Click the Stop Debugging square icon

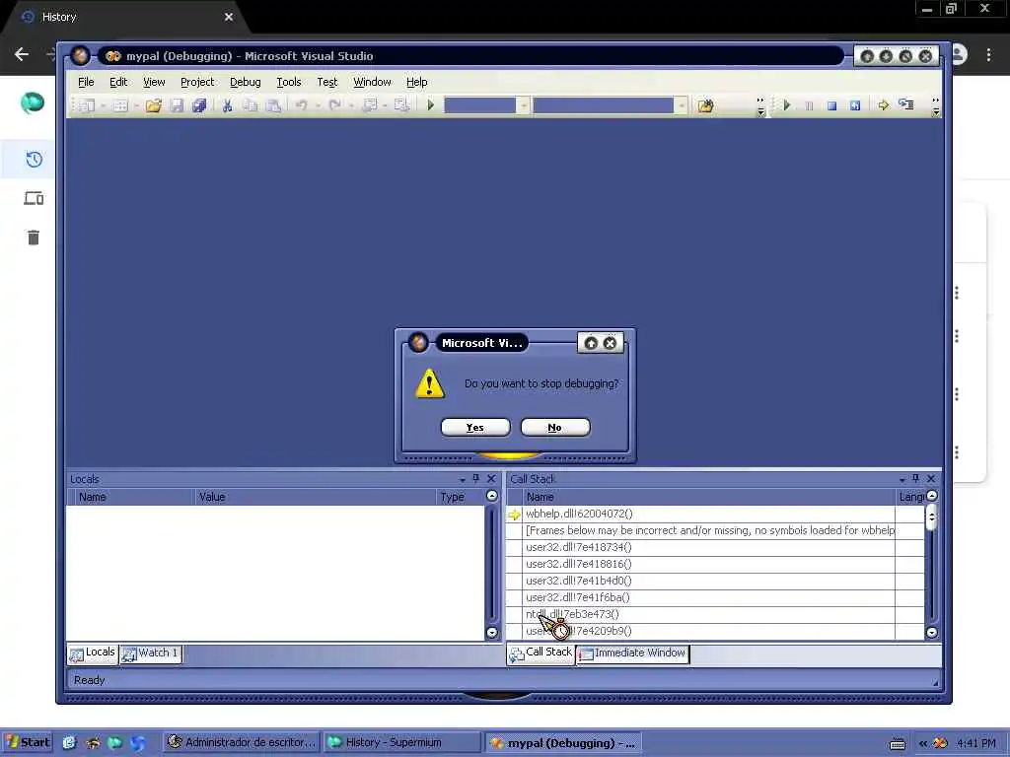pos(831,105)
